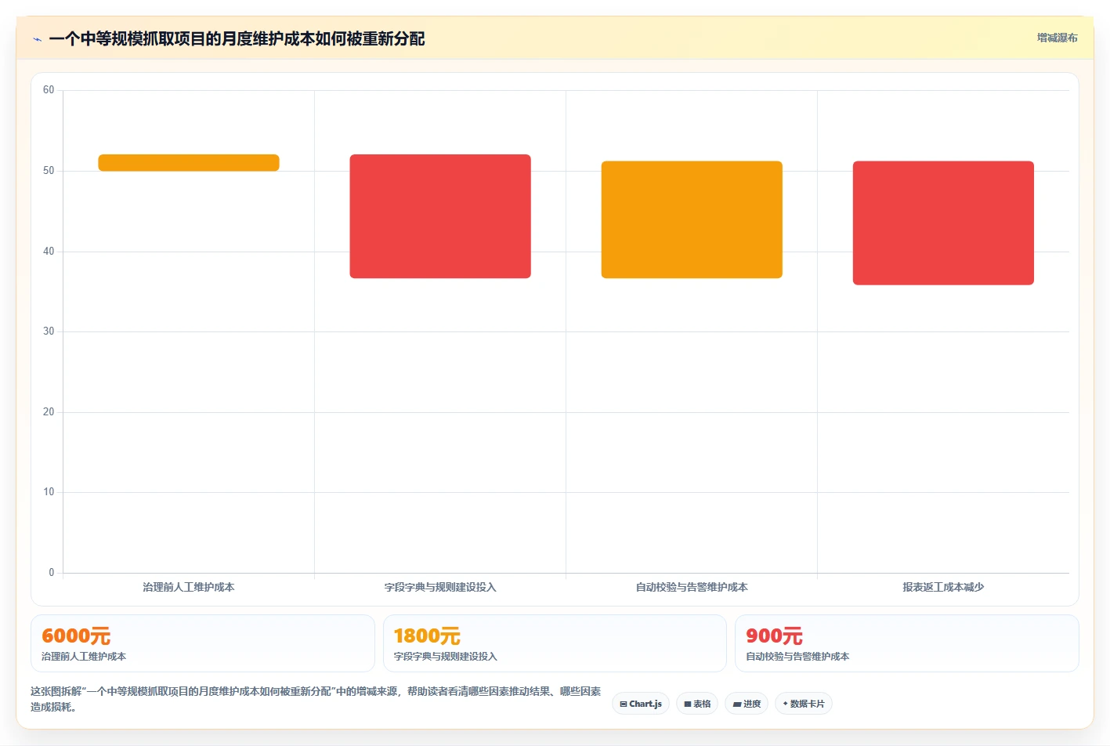Screen dimensions: 1110x746
Task: Click the y-axis value 60
Action: tap(49, 90)
